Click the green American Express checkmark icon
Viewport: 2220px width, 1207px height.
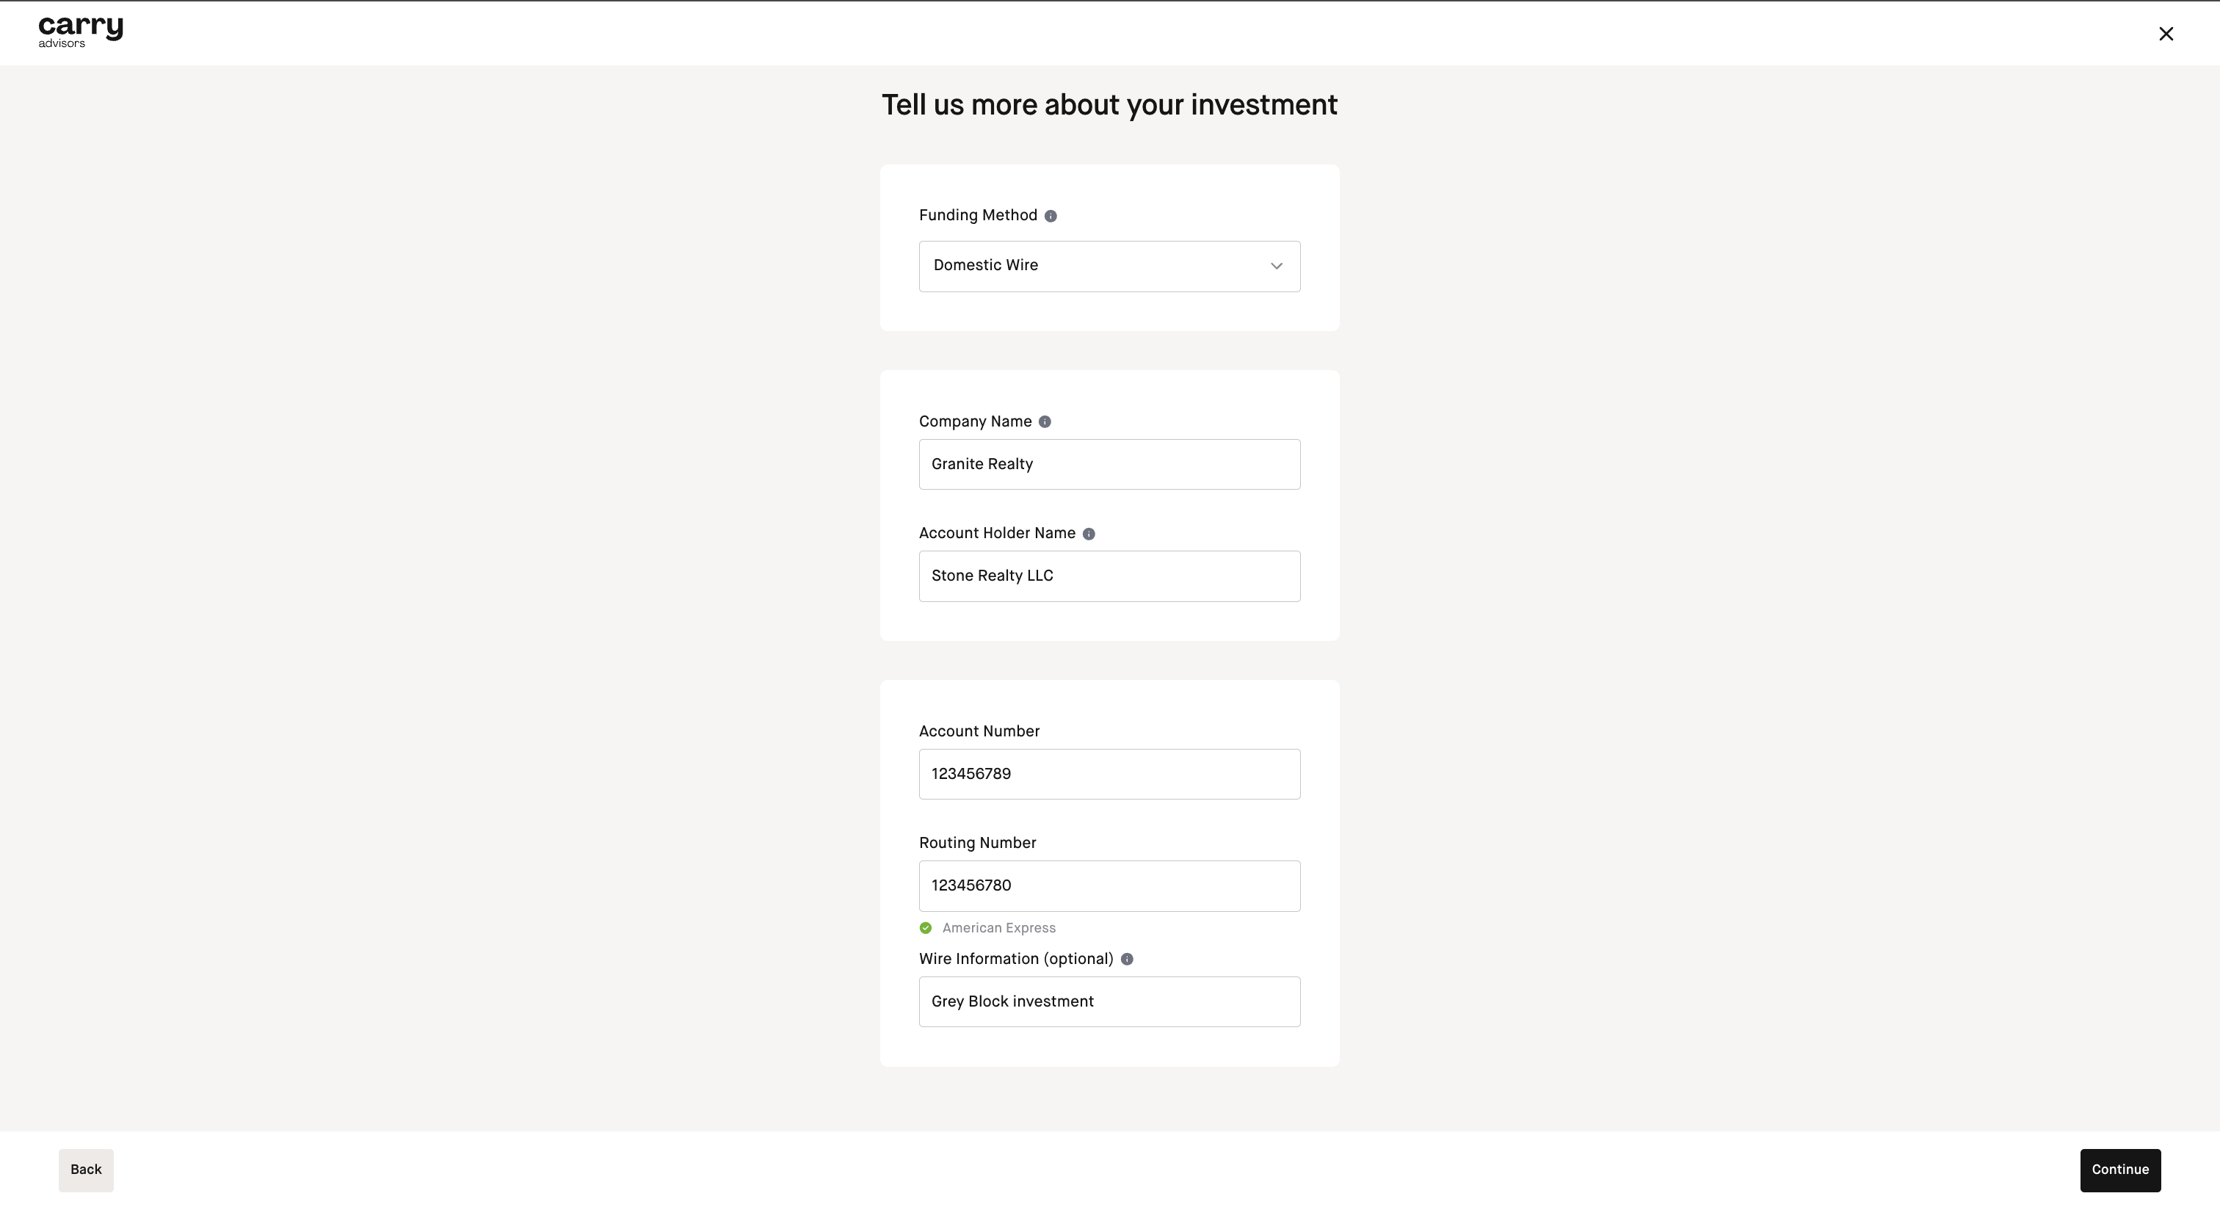point(926,929)
